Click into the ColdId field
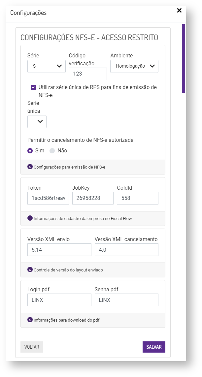Screen dimensions: 202x377 (138, 198)
